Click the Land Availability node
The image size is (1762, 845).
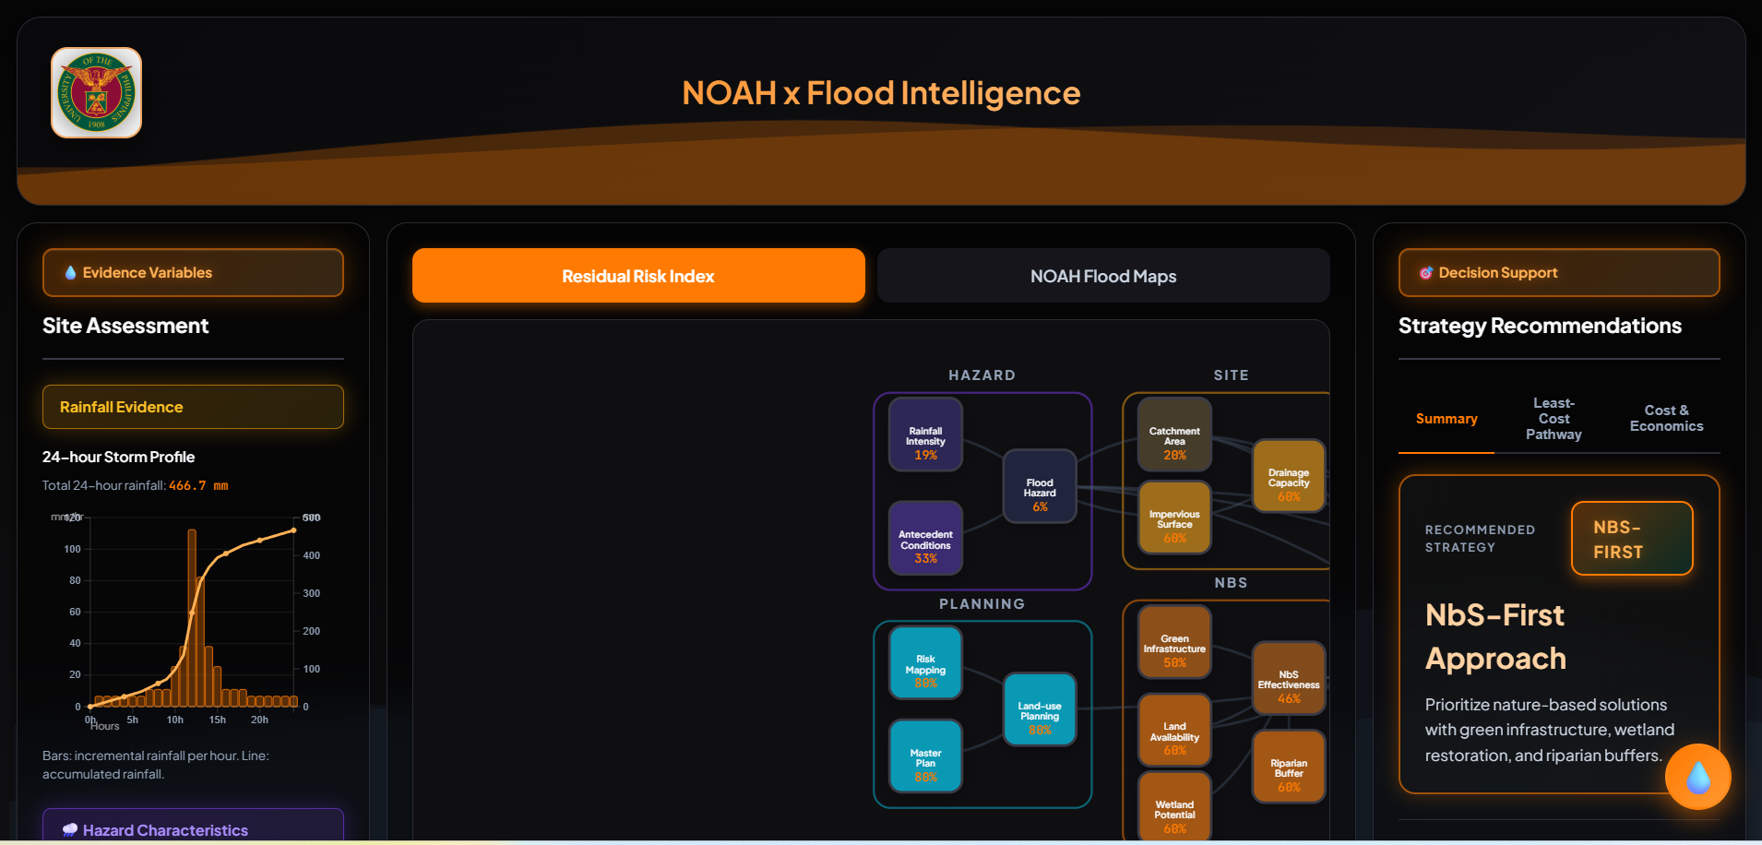click(1174, 730)
